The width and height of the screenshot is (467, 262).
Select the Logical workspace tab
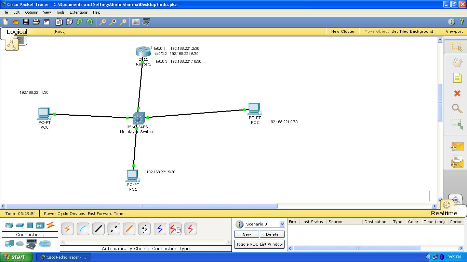(16, 32)
